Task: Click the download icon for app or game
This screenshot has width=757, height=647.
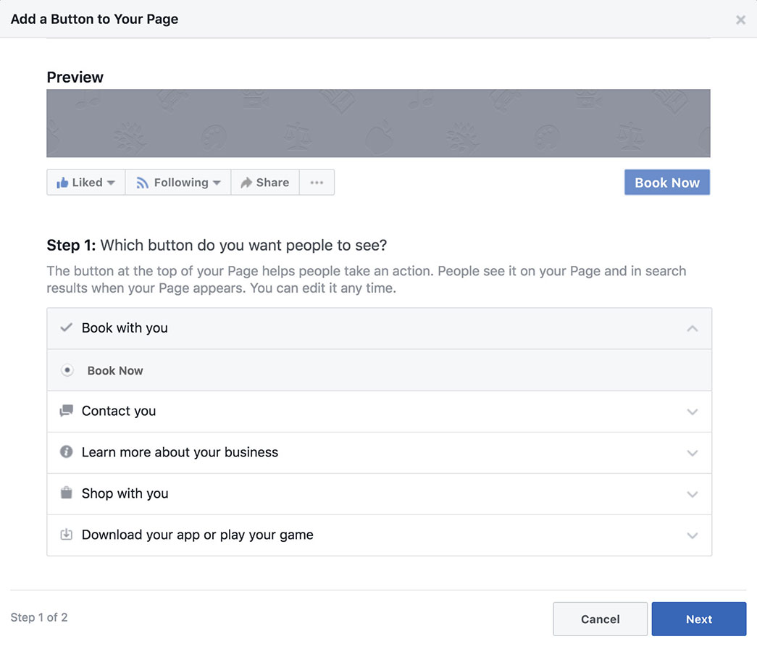Action: [x=67, y=535]
